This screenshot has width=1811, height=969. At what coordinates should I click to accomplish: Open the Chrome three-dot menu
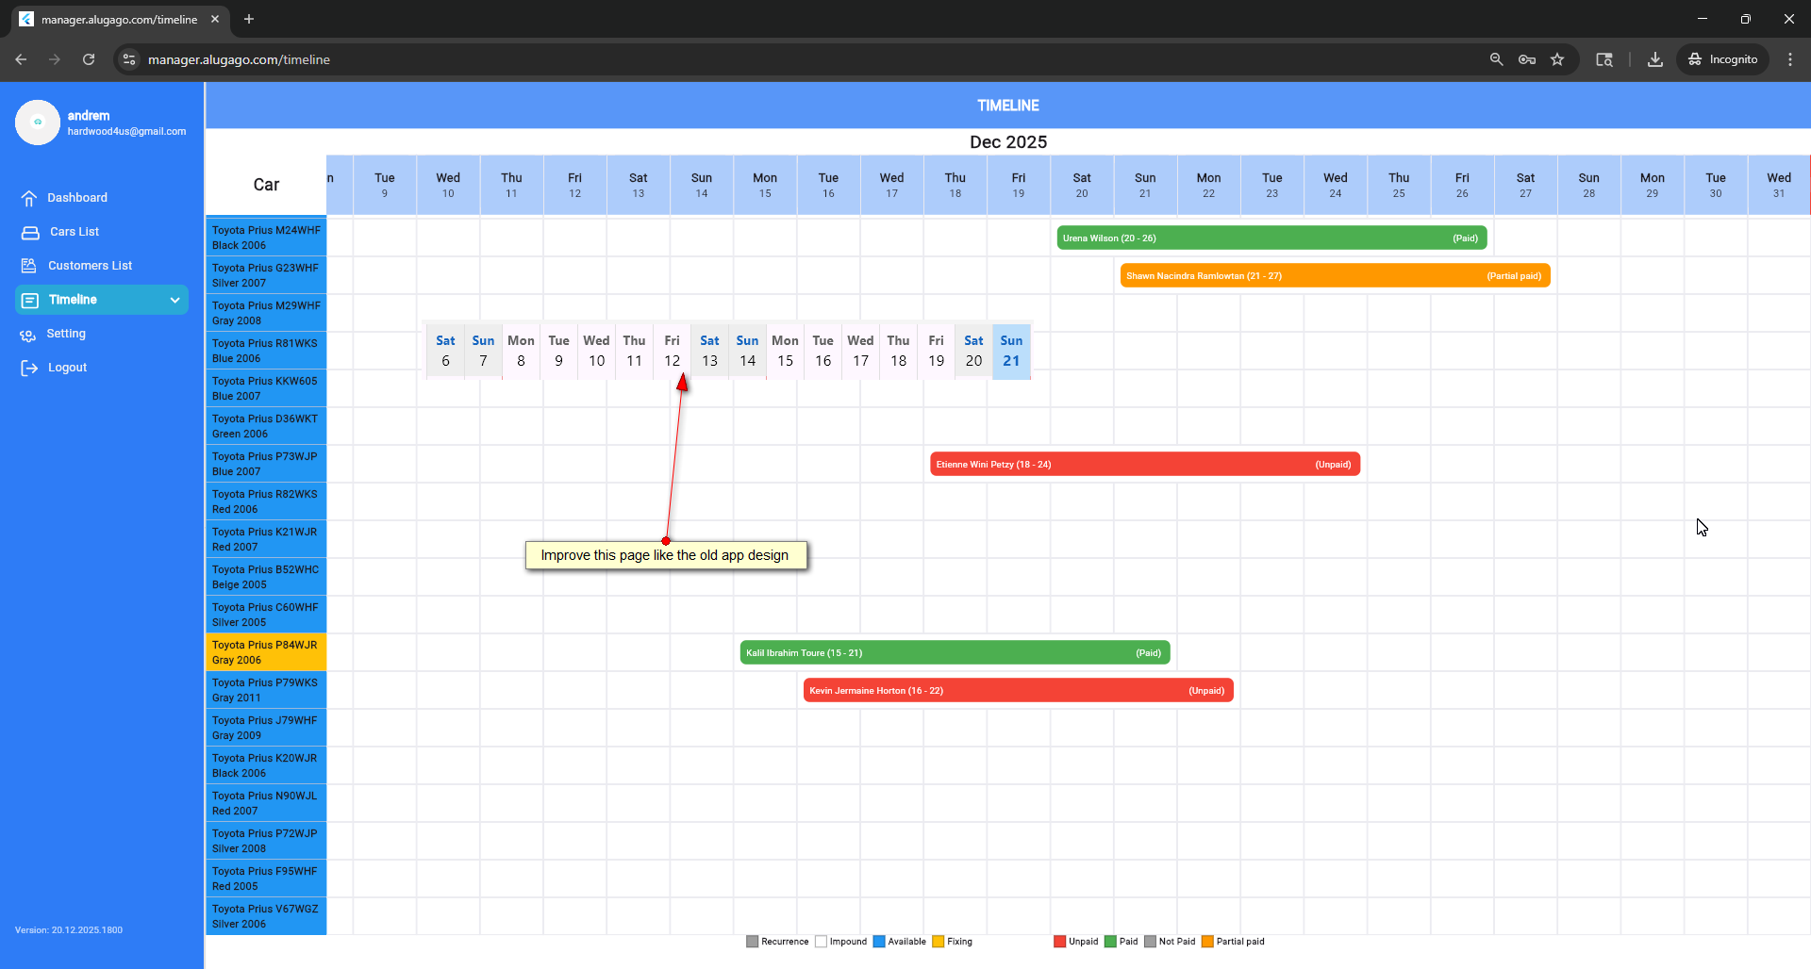[1790, 59]
